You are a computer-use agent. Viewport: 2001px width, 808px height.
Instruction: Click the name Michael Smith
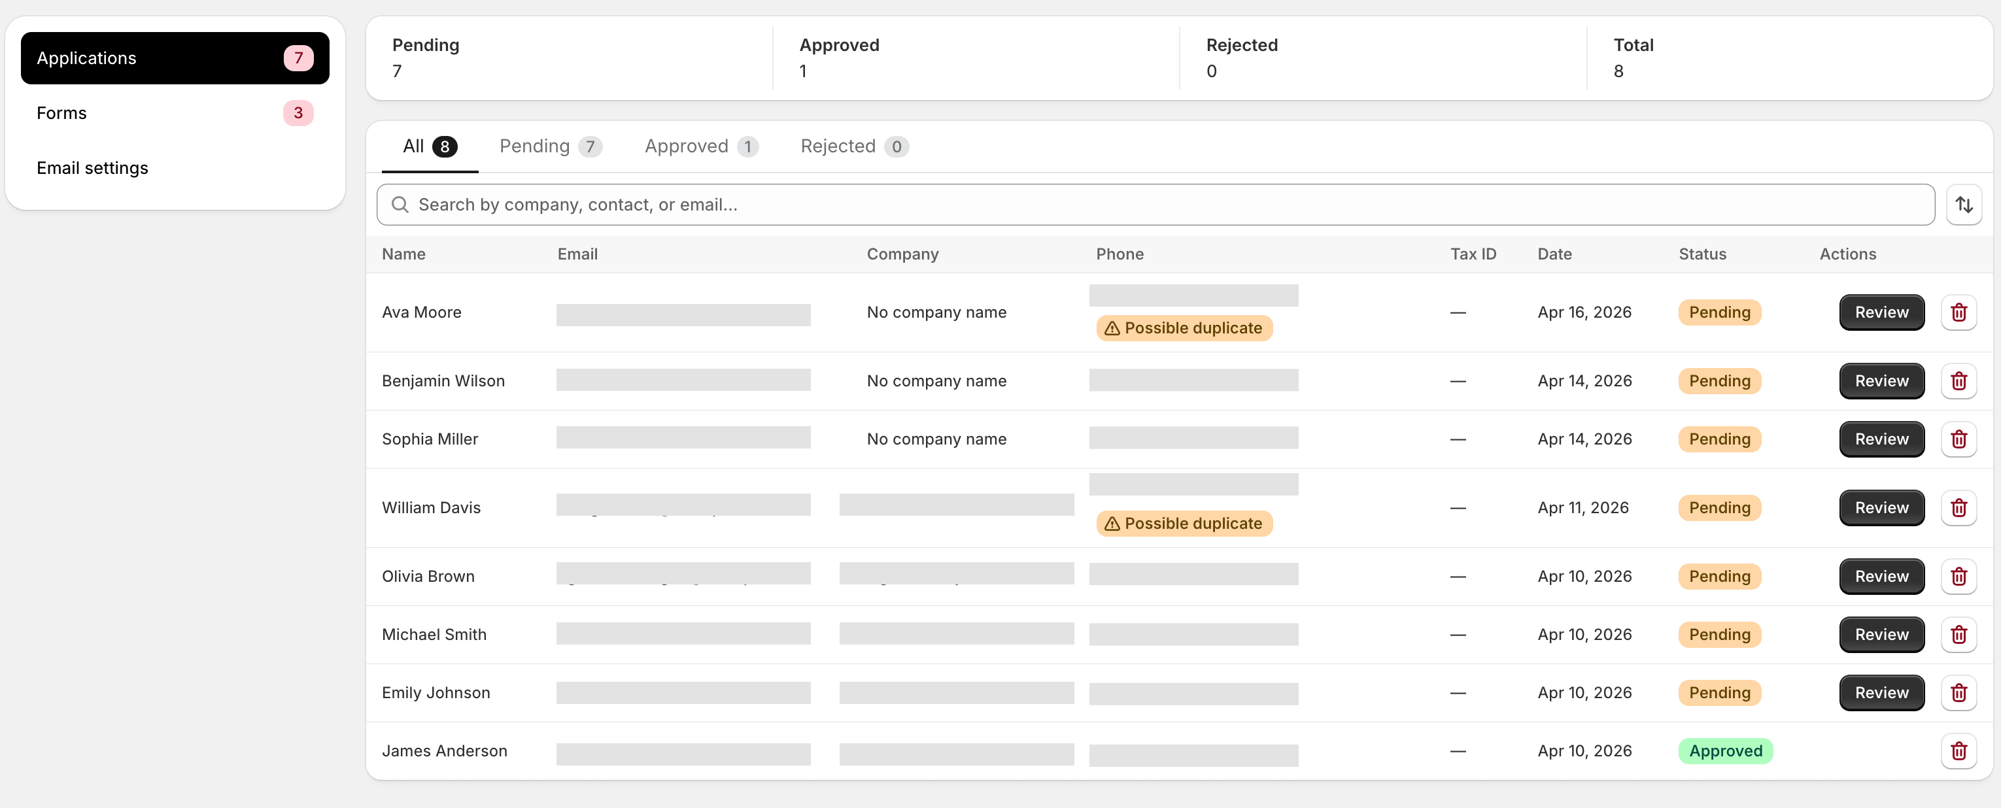(x=434, y=635)
